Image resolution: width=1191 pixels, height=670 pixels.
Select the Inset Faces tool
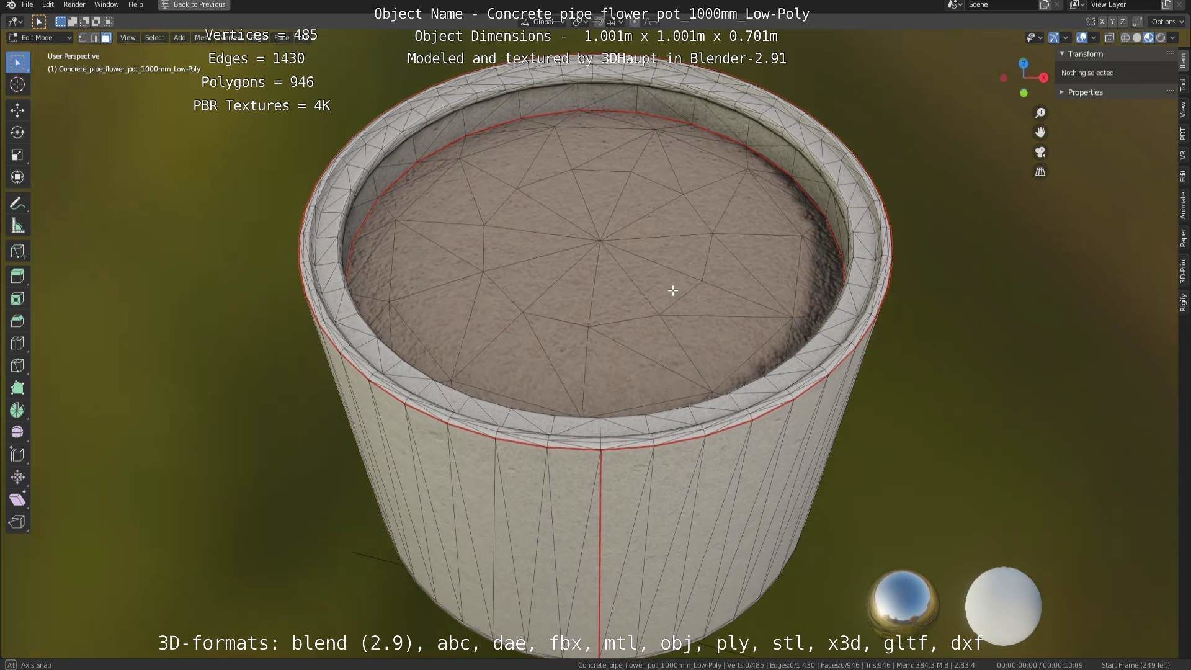click(x=17, y=298)
